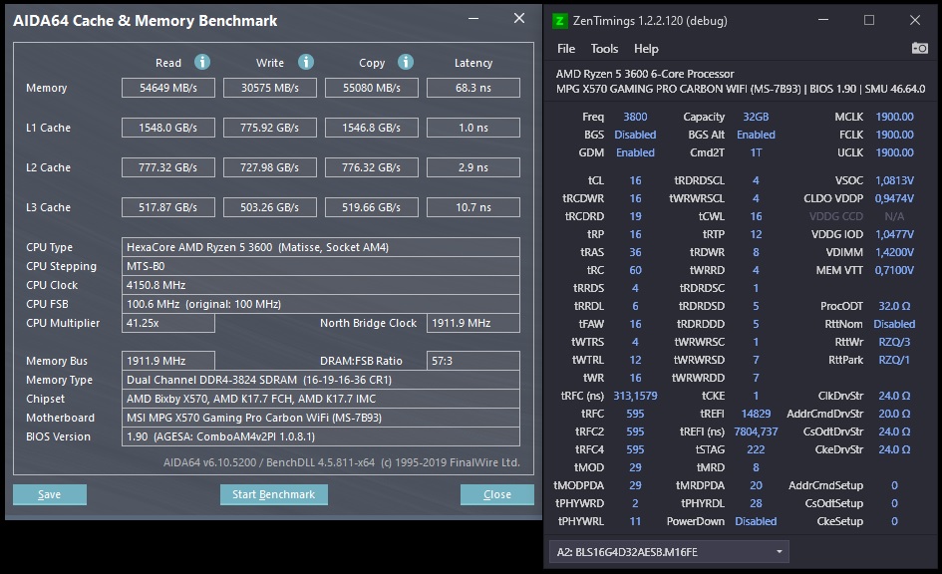This screenshot has height=574, width=942.
Task: Click the MCLK value 1900.00
Action: [894, 117]
